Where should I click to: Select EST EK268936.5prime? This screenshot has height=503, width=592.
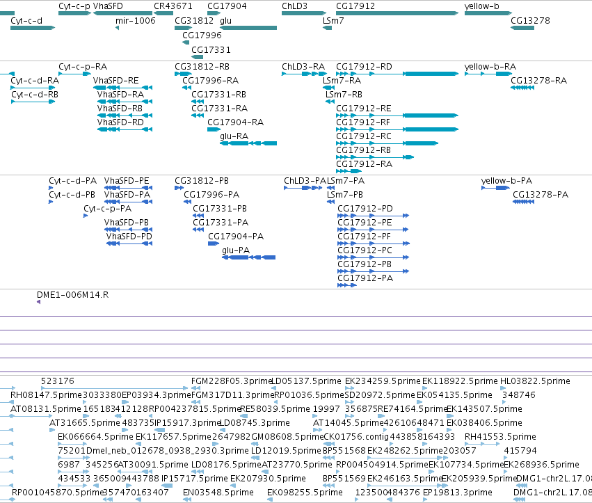pos(541,465)
